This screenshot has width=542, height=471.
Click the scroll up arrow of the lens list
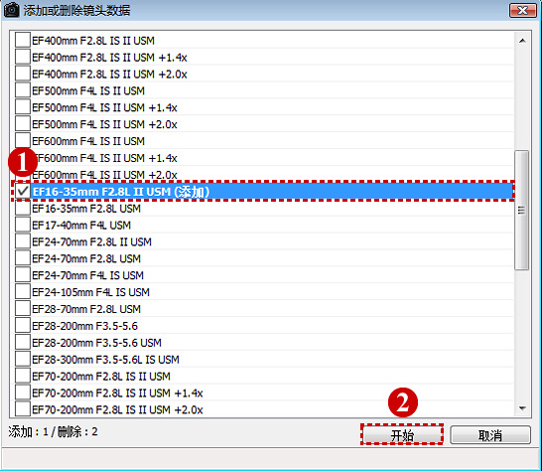522,41
